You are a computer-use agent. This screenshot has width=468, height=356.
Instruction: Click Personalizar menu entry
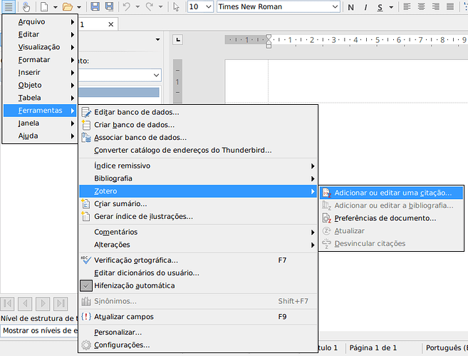(x=118, y=332)
